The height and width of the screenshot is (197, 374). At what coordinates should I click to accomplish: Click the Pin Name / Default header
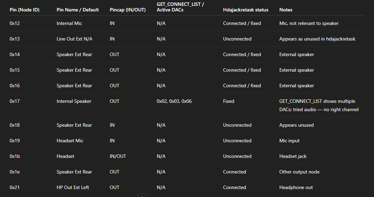[78, 10]
